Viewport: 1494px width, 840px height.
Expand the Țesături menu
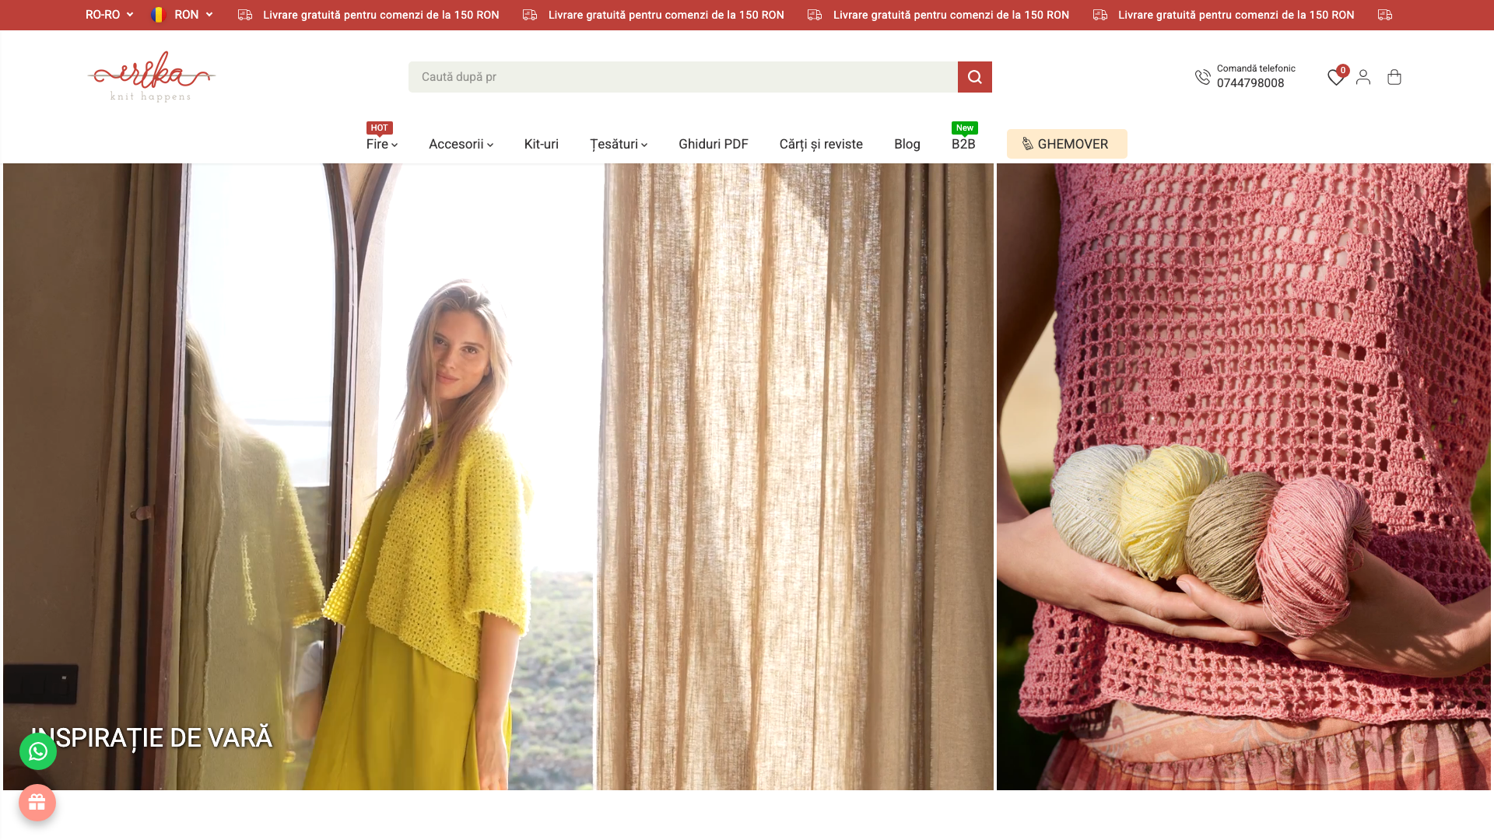(619, 144)
